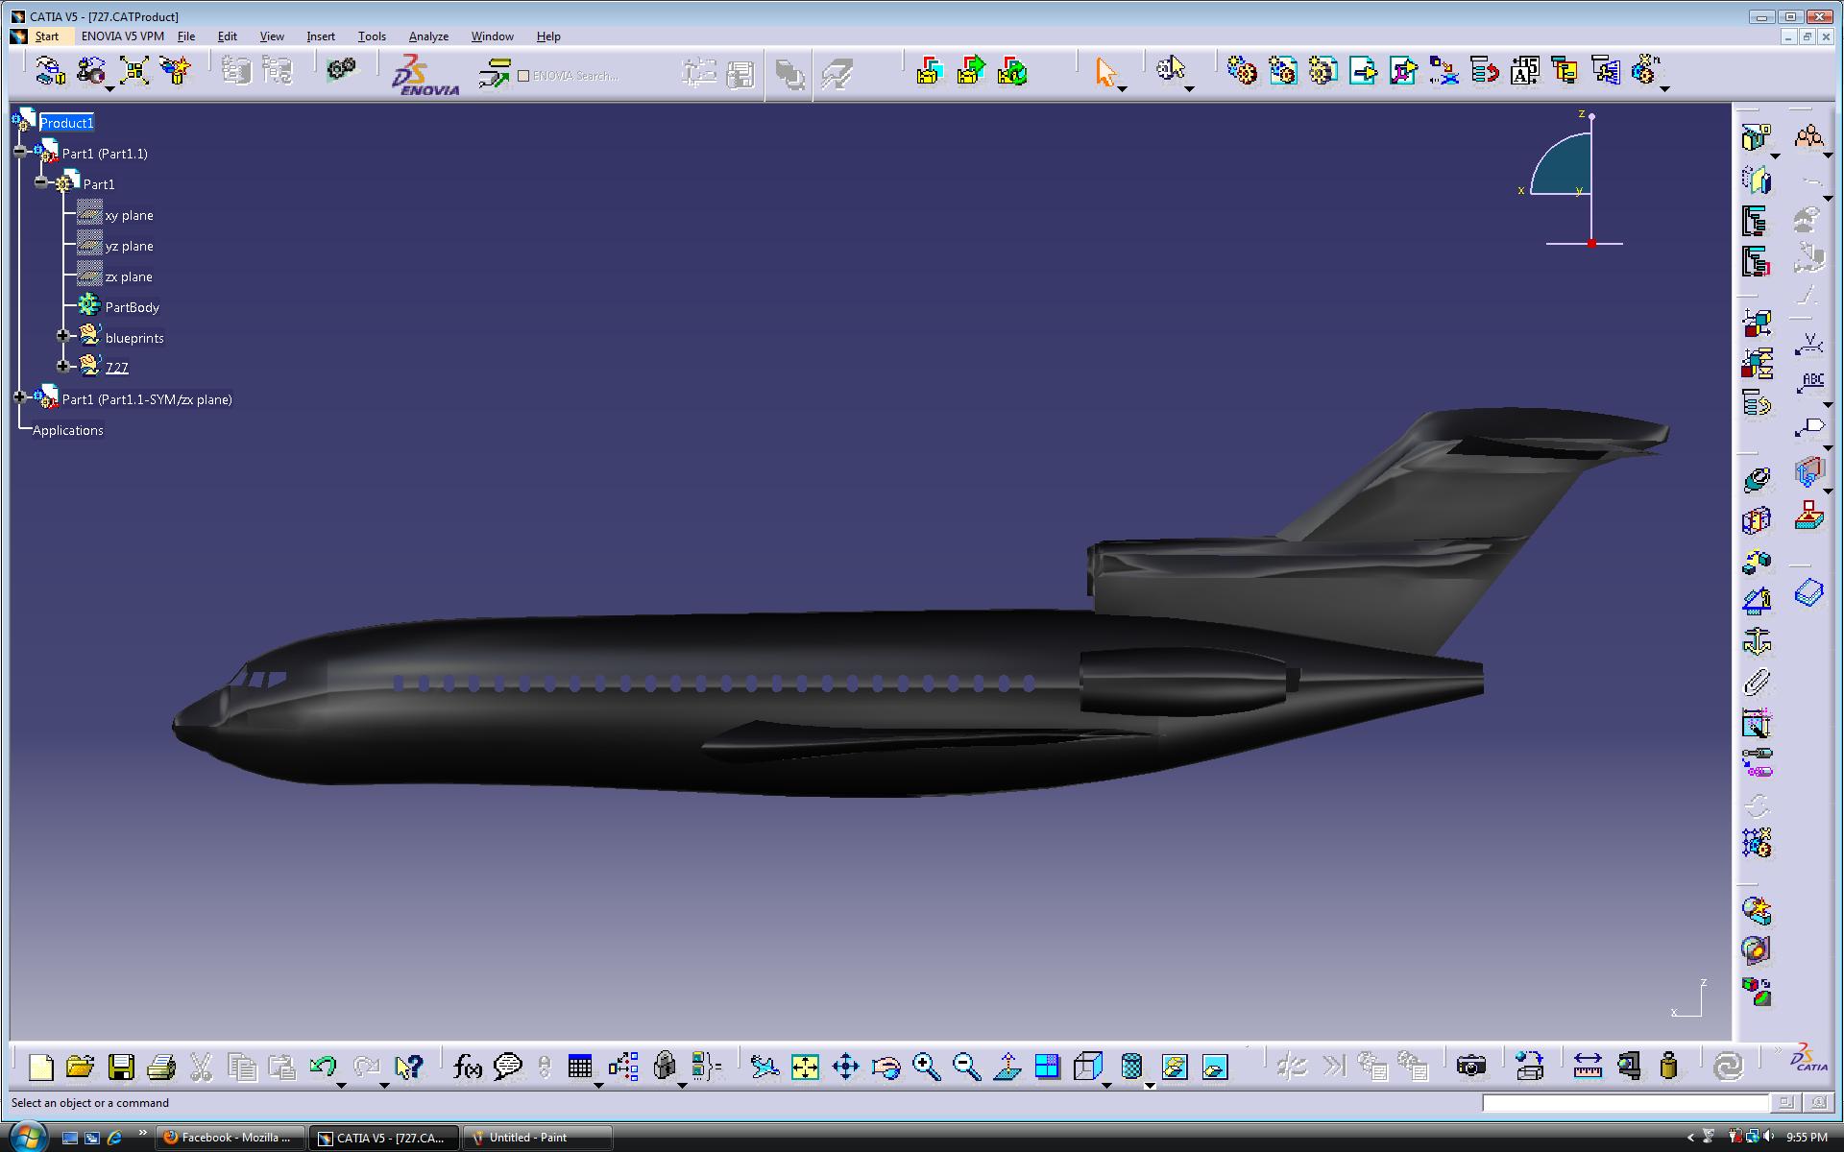Expand the 727 node in tree
Image resolution: width=1844 pixels, height=1152 pixels.
click(x=63, y=366)
